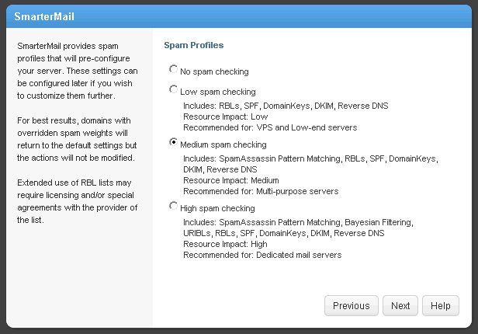Click the "High spam checking" label text
478x334 pixels.
click(x=217, y=208)
